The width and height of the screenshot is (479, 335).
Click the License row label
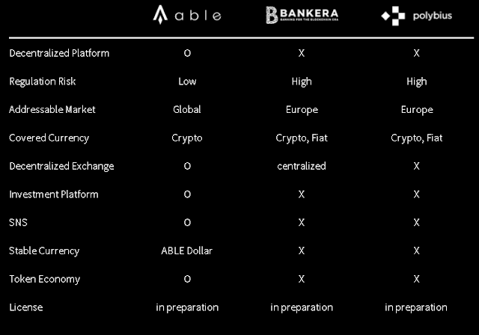click(26, 307)
